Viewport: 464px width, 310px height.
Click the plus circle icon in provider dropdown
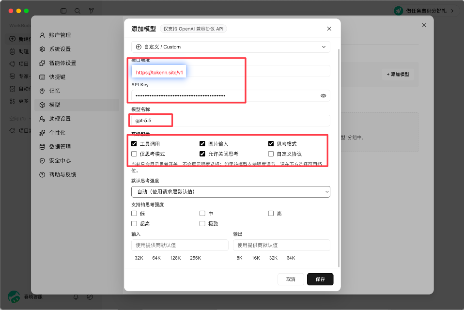[x=139, y=46]
